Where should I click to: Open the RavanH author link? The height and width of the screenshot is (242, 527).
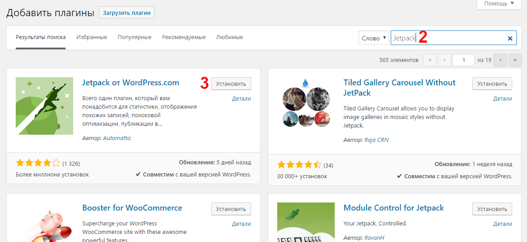tap(374, 238)
